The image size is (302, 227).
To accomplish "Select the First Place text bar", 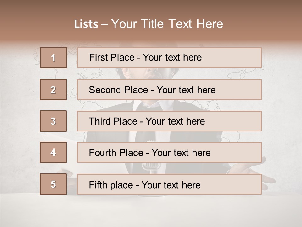I will coord(169,58).
